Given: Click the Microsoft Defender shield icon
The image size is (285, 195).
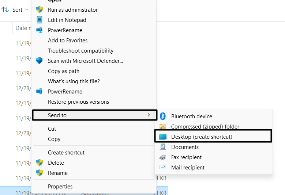Looking at the screenshot, I should [x=40, y=61].
